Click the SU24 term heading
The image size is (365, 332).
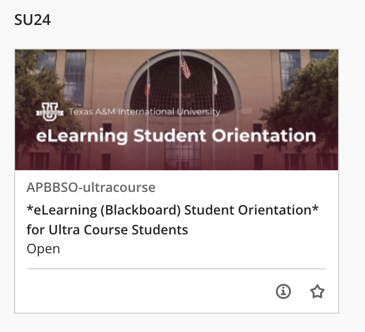pyautogui.click(x=33, y=20)
